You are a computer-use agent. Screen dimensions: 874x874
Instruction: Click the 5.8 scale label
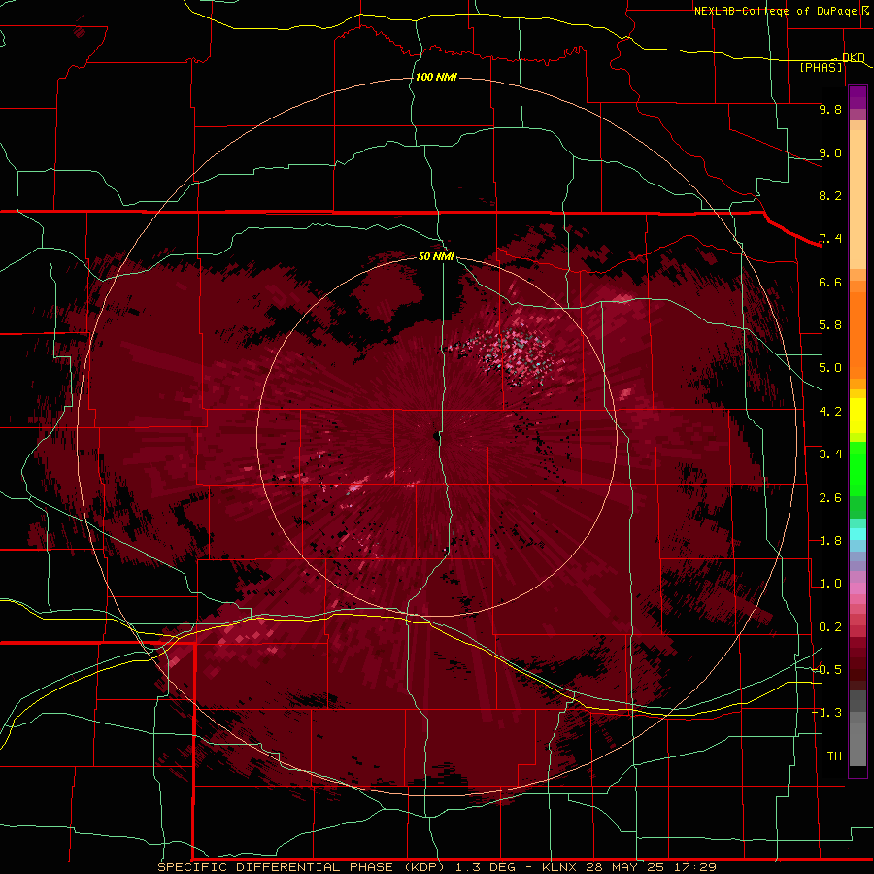[830, 325]
